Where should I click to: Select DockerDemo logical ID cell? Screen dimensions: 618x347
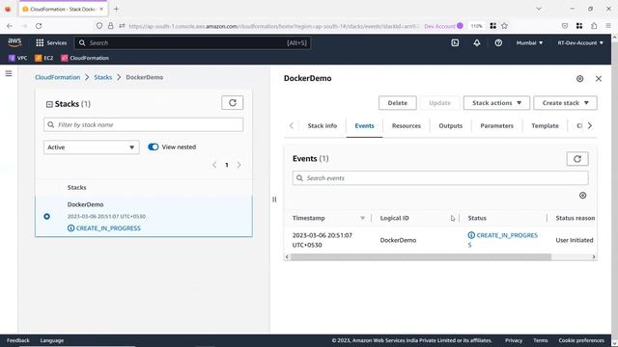click(398, 240)
